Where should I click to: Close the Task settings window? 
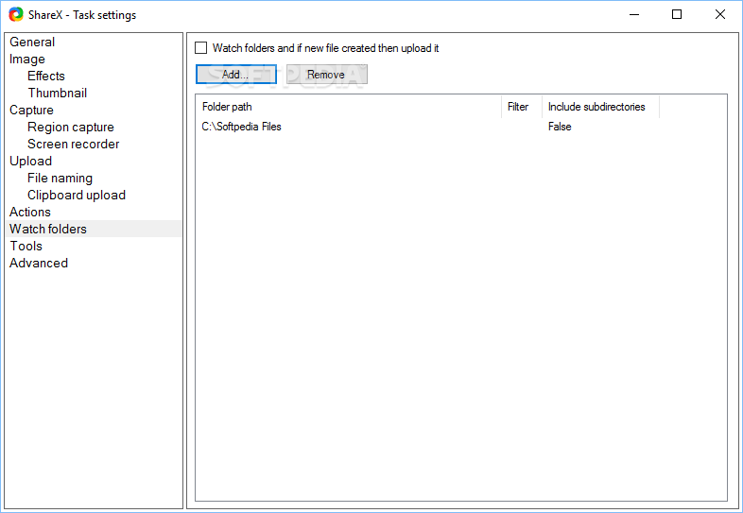(719, 15)
